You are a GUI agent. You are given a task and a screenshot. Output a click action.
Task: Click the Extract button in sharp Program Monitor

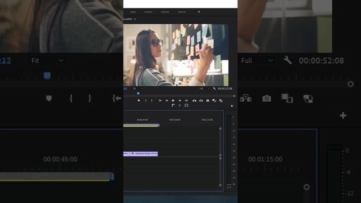click(201, 100)
